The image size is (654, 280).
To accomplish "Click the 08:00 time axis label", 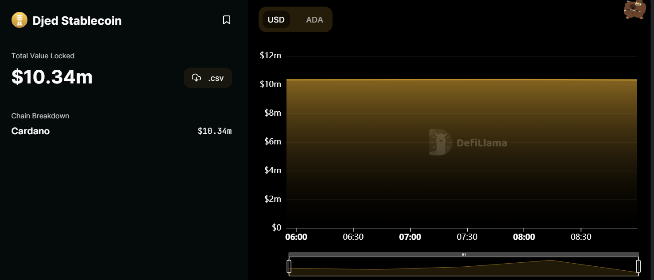I will point(524,237).
